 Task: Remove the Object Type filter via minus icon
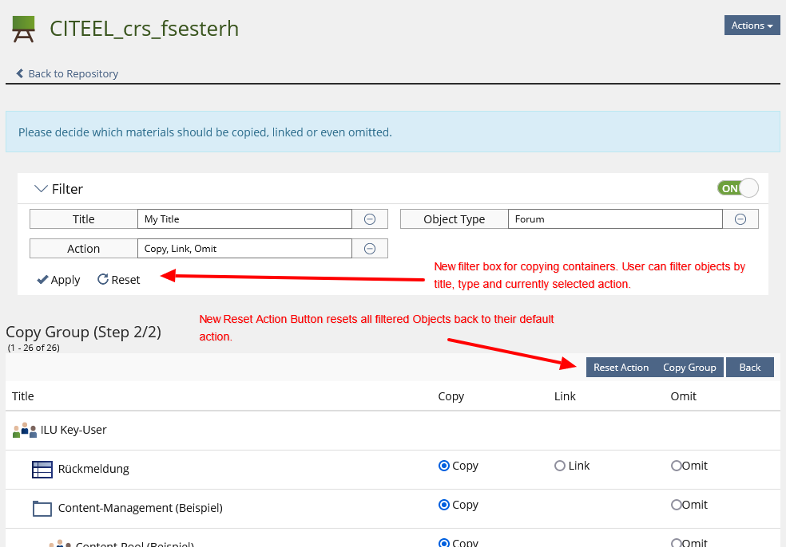click(x=740, y=219)
